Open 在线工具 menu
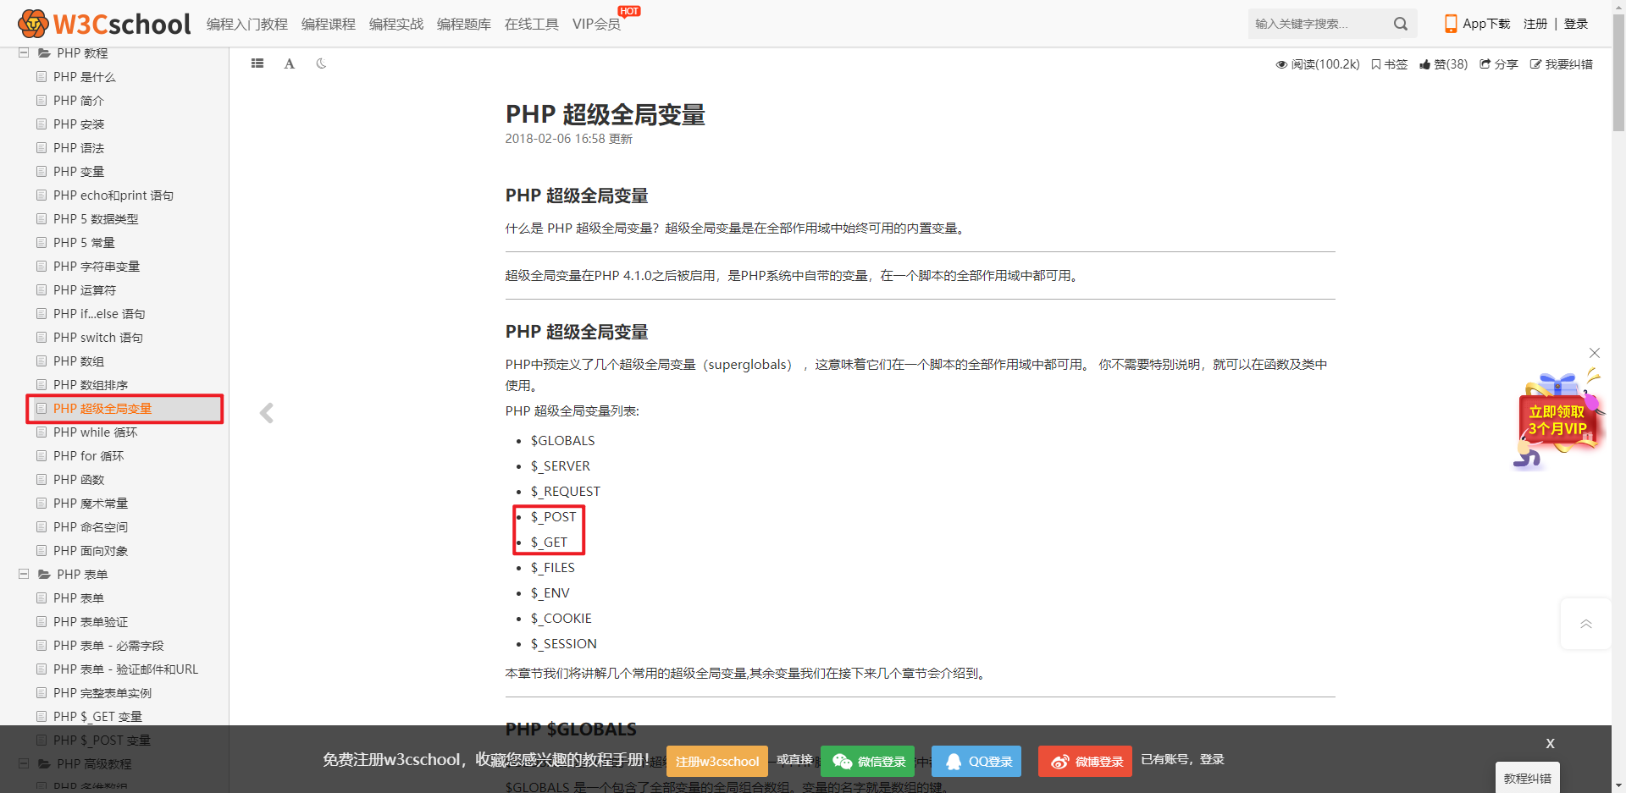 (532, 24)
